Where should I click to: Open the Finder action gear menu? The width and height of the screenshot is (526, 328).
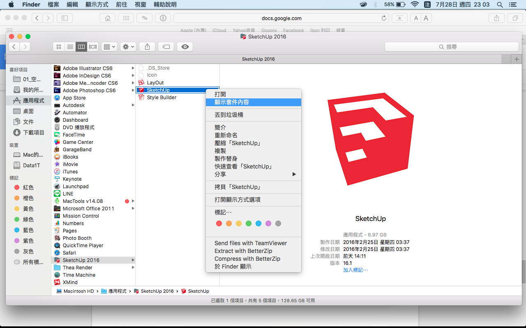pyautogui.click(x=128, y=47)
